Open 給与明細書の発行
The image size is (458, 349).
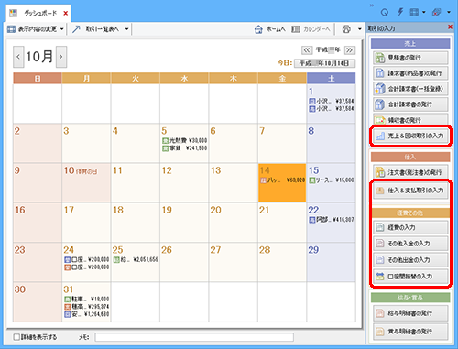pyautogui.click(x=410, y=313)
